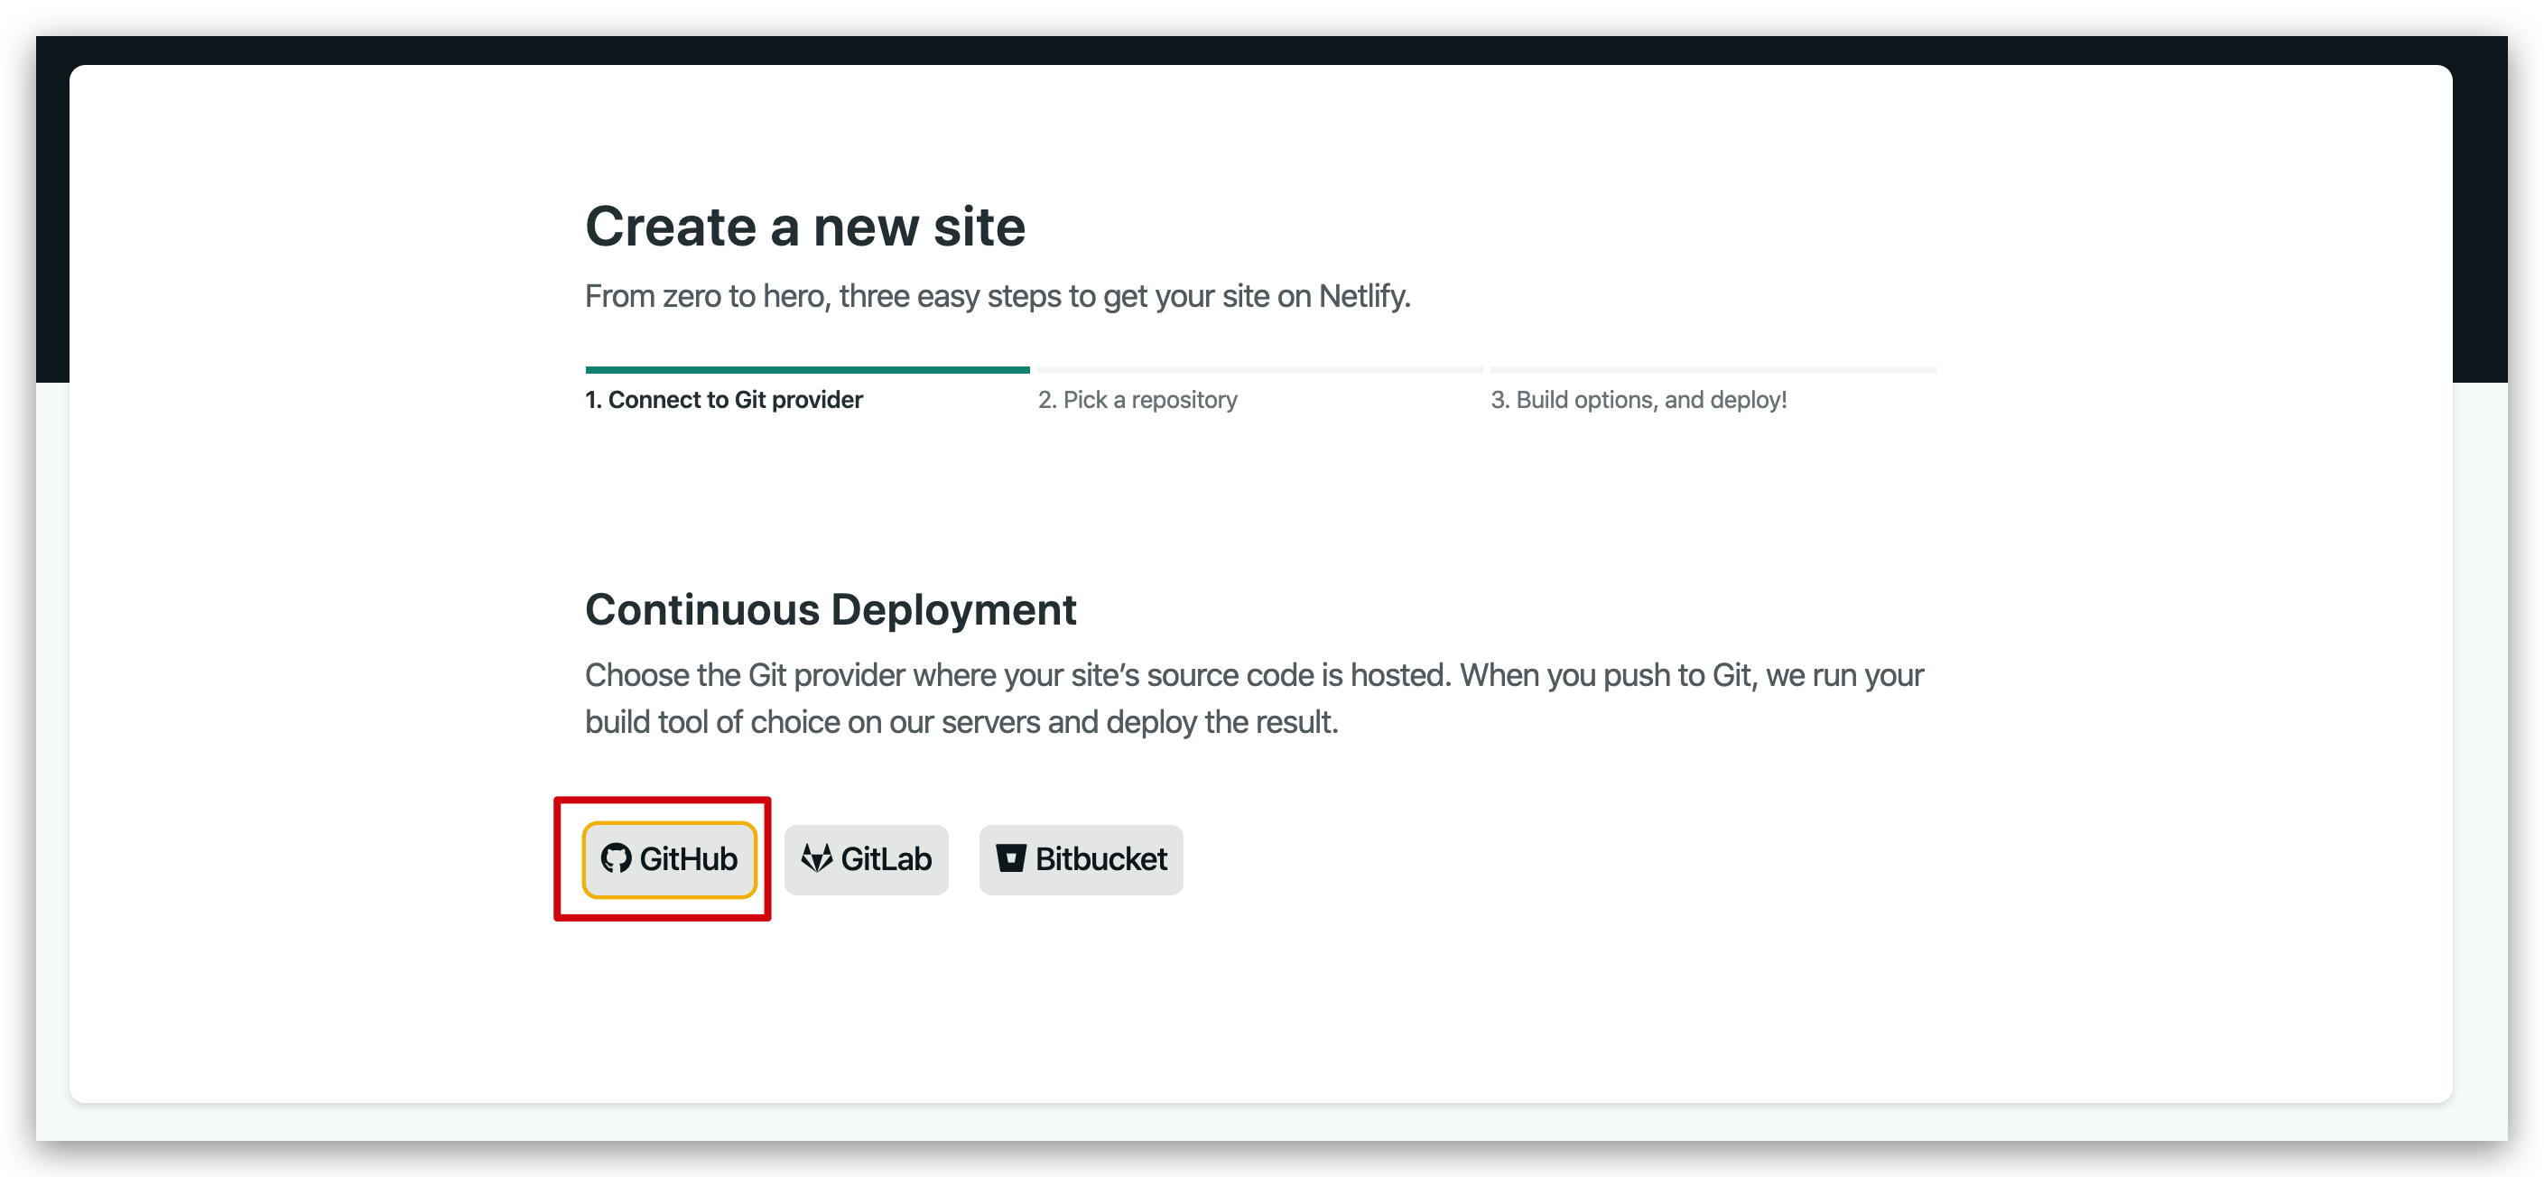
Task: Click the GitHub provider button
Action: coord(669,859)
